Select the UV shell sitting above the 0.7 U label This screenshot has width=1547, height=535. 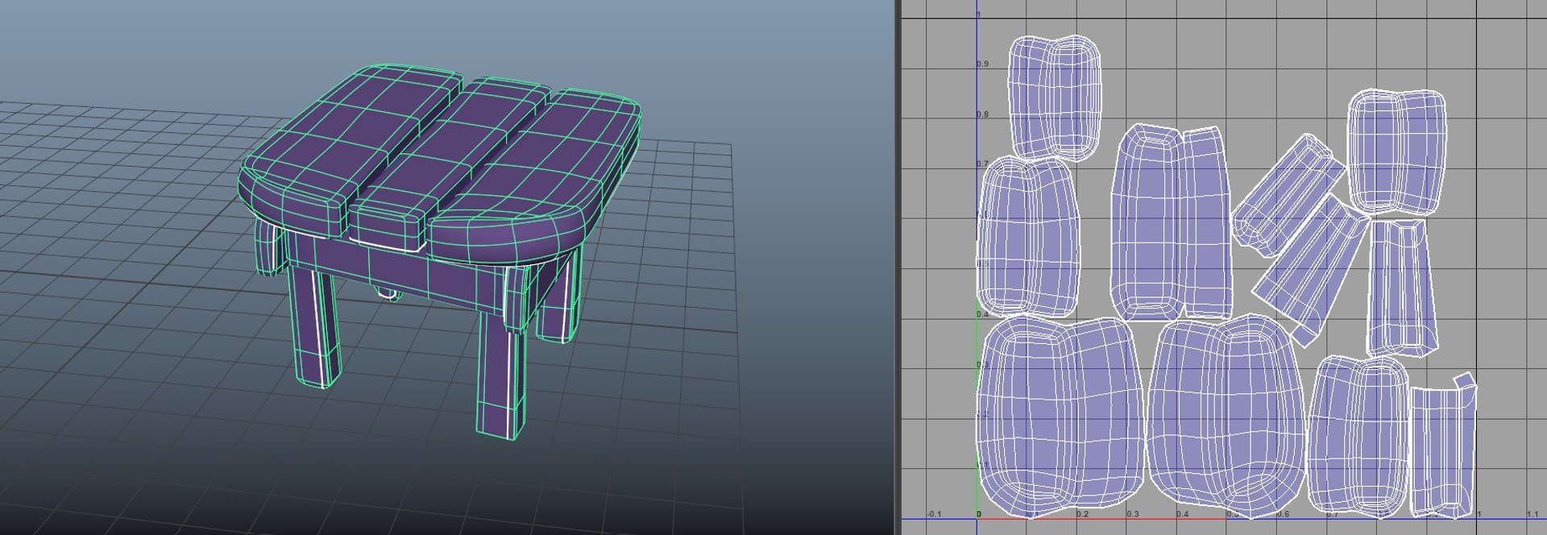click(x=1358, y=435)
